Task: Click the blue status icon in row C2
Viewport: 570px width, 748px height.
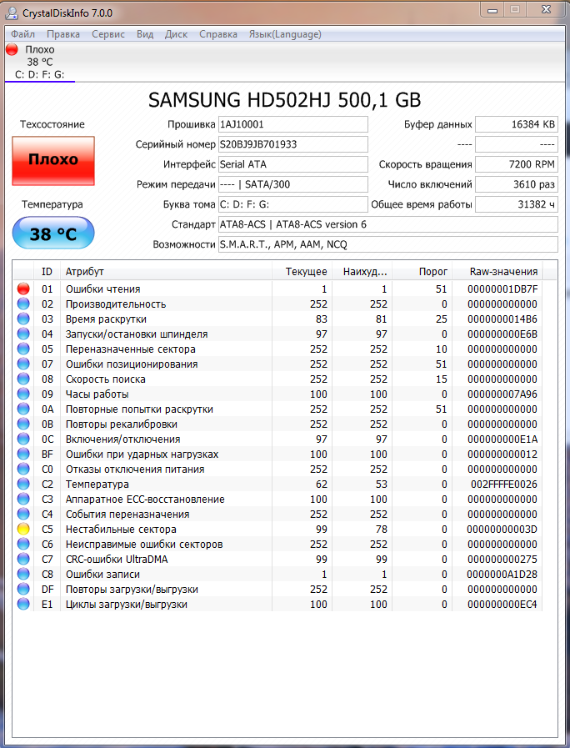Action: pos(23,484)
